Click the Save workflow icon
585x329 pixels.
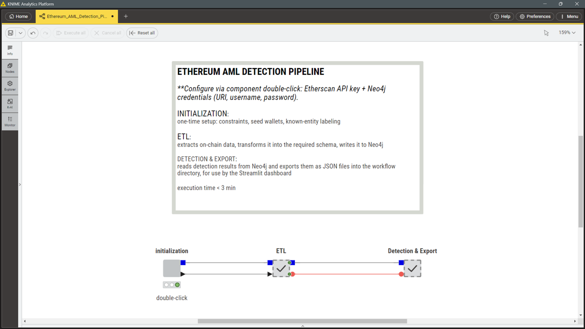pyautogui.click(x=11, y=33)
